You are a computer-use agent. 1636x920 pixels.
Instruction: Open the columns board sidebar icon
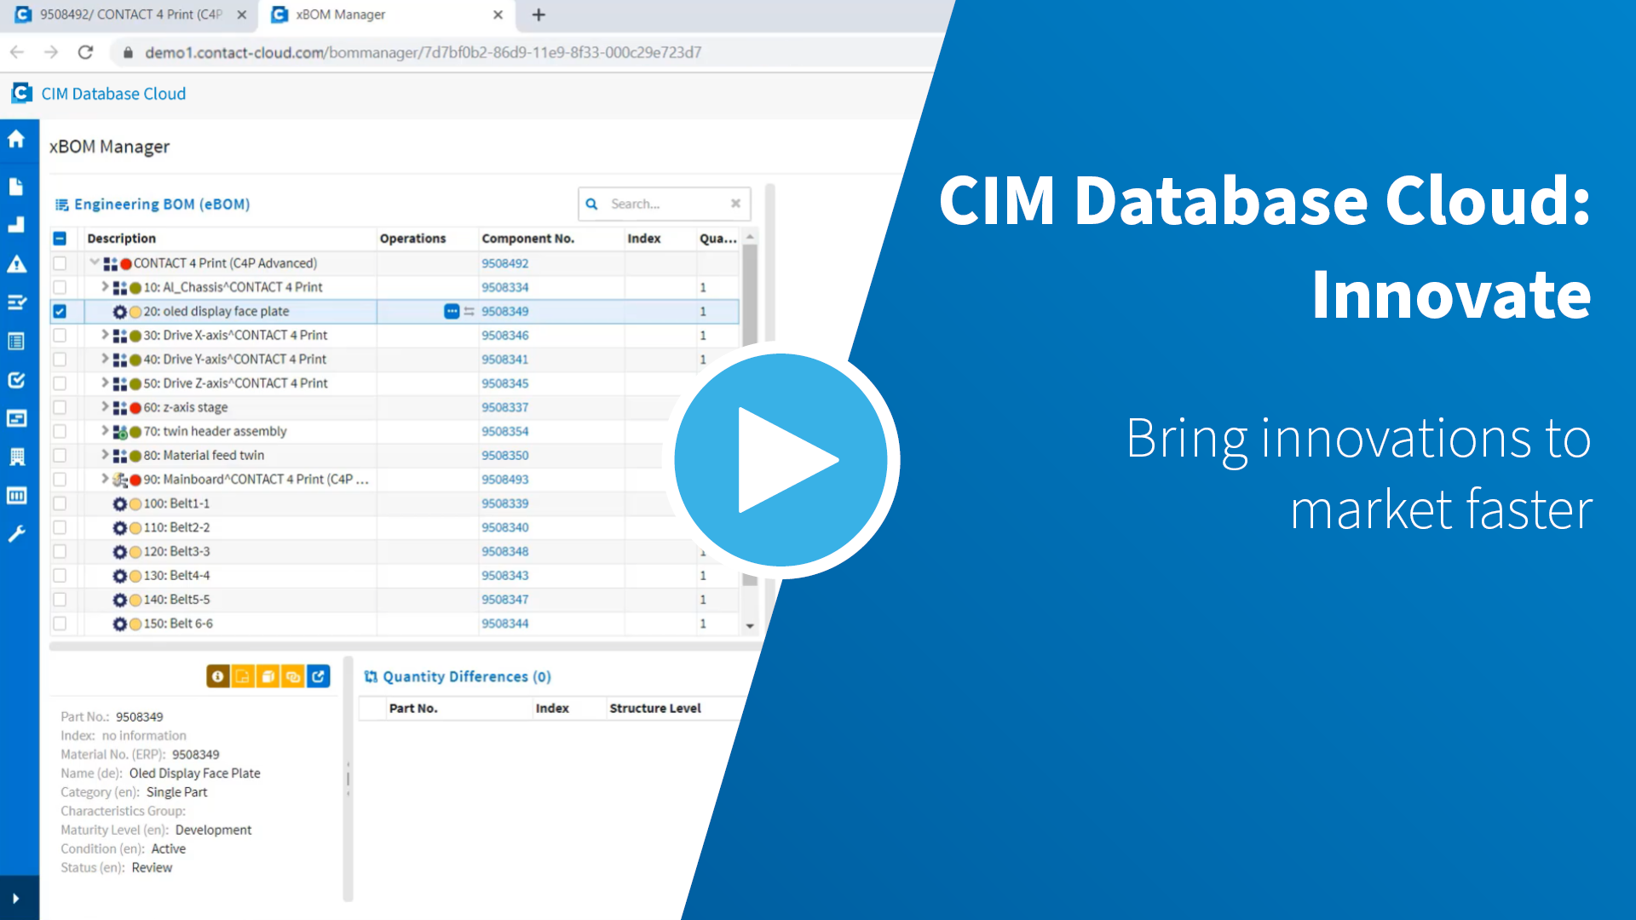(x=16, y=496)
